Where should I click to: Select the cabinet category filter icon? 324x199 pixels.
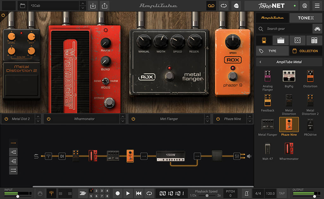pos(297,40)
